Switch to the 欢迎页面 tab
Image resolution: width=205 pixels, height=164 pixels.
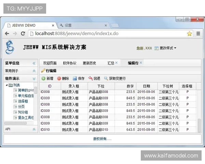point(50,63)
